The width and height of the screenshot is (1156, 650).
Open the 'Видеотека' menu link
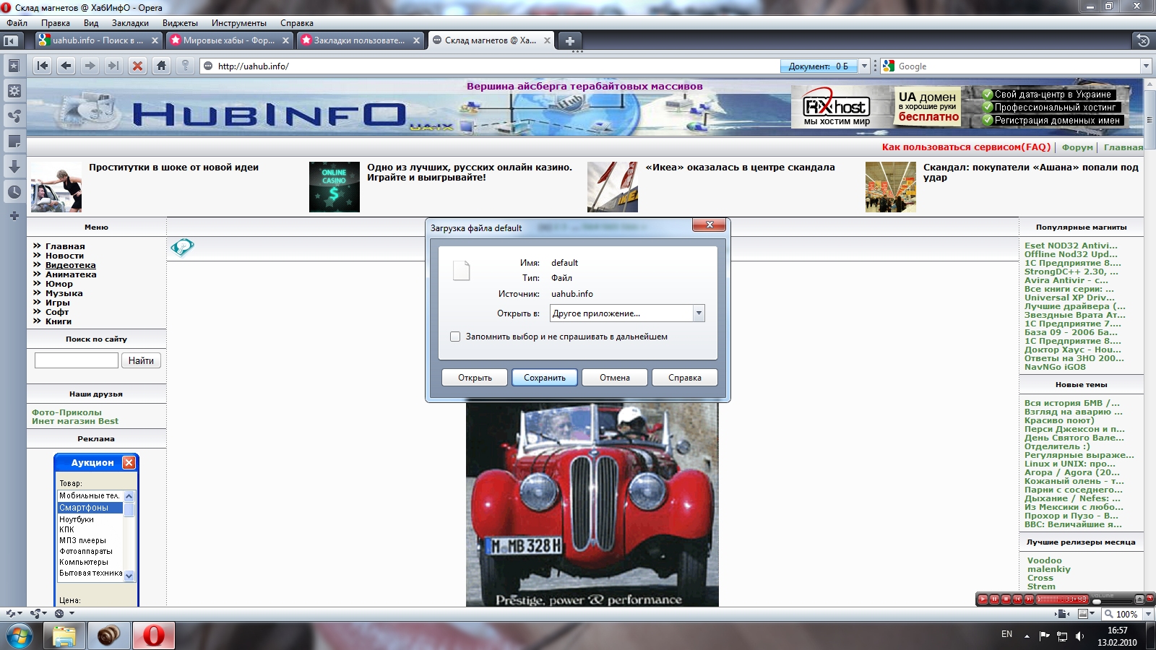click(70, 265)
